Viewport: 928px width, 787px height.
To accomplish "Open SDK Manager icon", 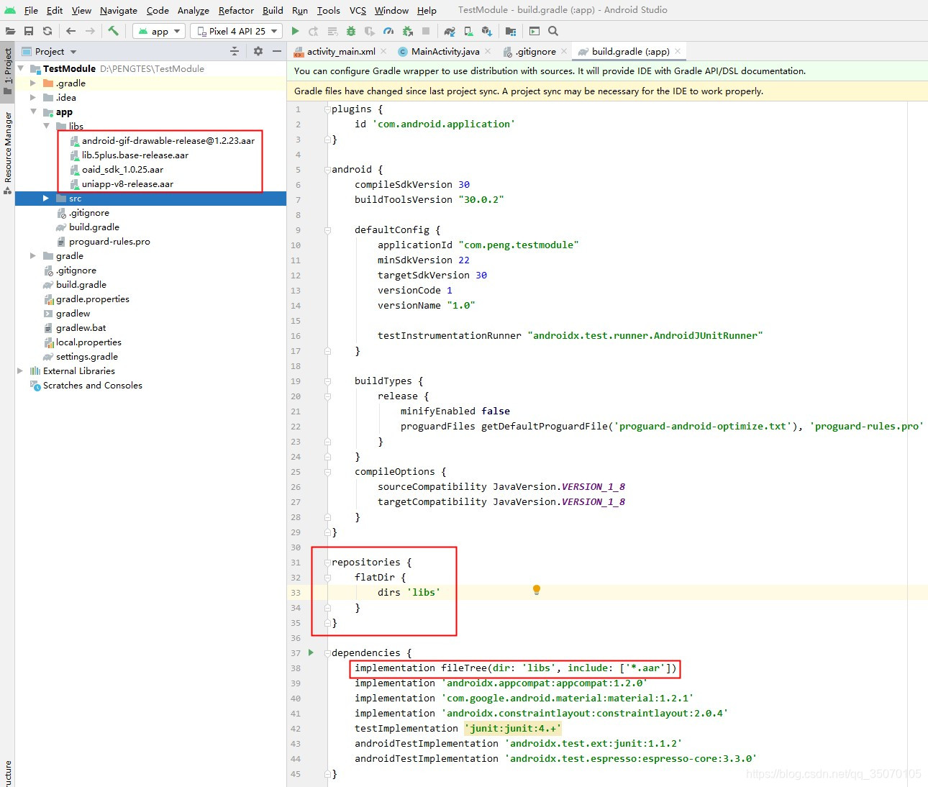I will (x=487, y=31).
